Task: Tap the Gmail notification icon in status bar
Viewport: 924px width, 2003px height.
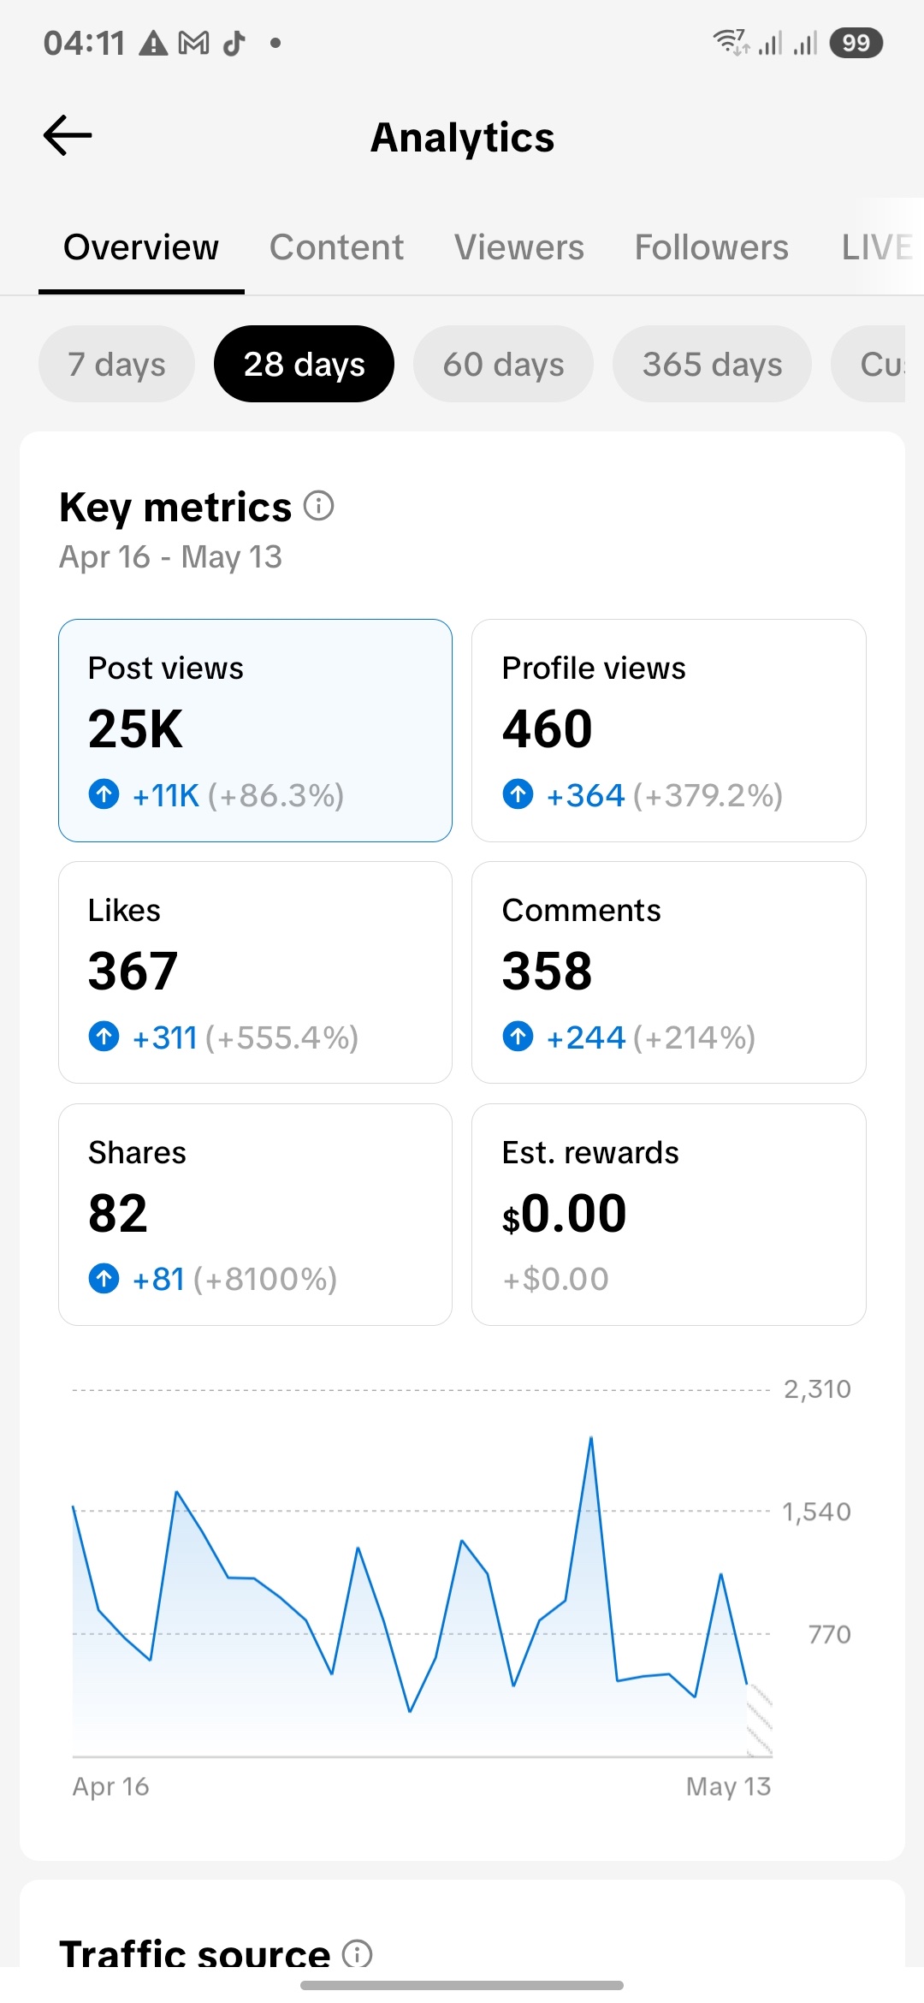Action: 193,43
